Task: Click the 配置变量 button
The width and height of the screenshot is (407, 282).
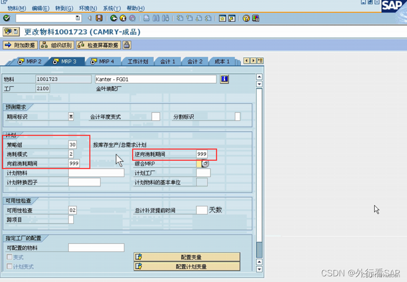Action: [x=187, y=257]
